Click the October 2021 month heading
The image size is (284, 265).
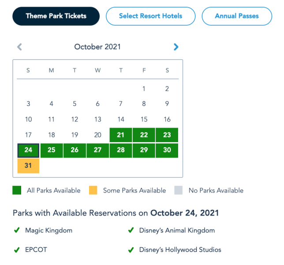click(x=97, y=47)
